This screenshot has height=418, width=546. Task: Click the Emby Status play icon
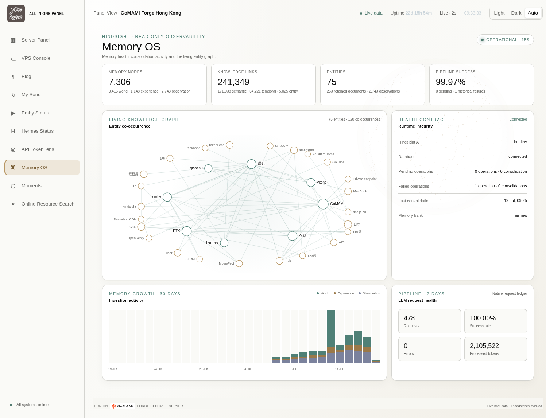(x=13, y=113)
